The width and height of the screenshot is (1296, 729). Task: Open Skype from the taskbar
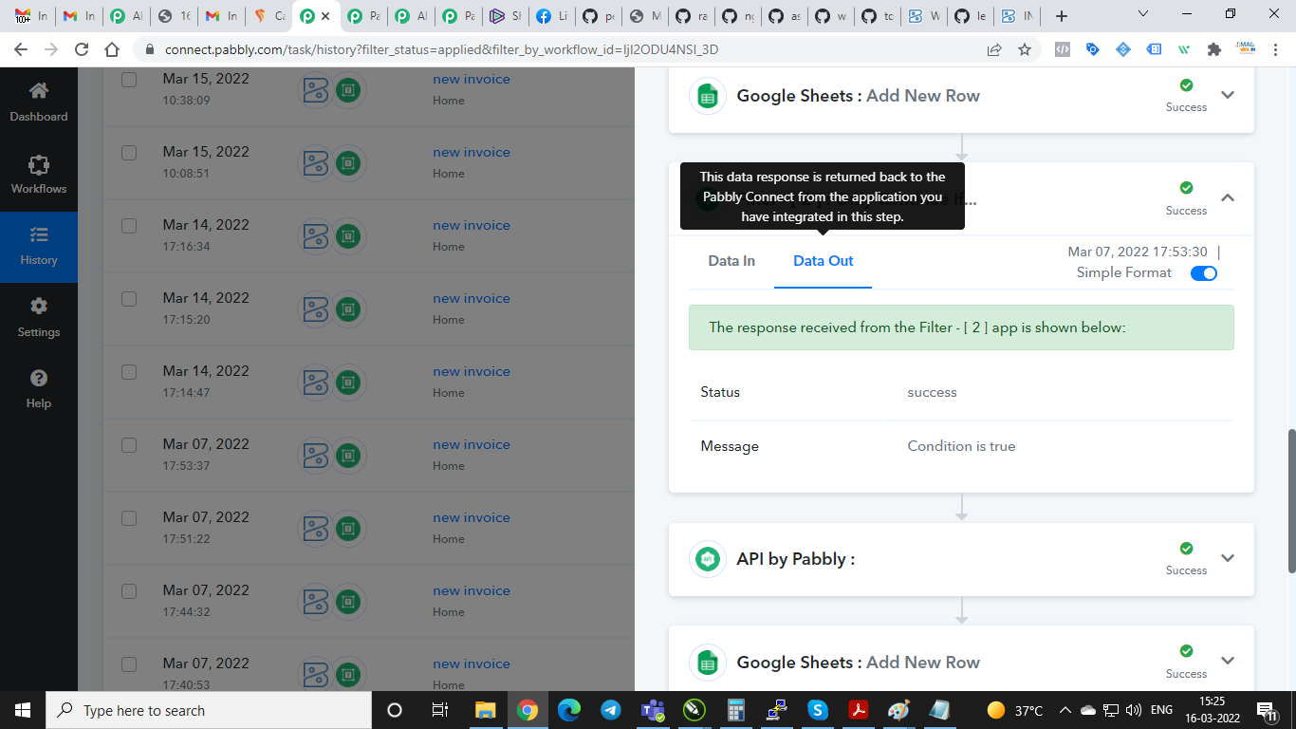click(x=818, y=710)
